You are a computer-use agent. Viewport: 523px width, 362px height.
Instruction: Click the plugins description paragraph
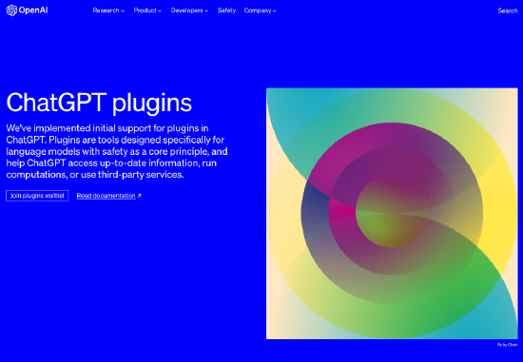point(117,151)
